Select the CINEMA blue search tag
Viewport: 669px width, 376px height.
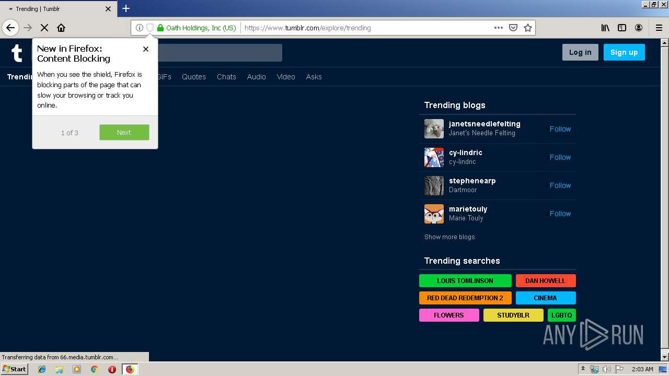tap(546, 298)
